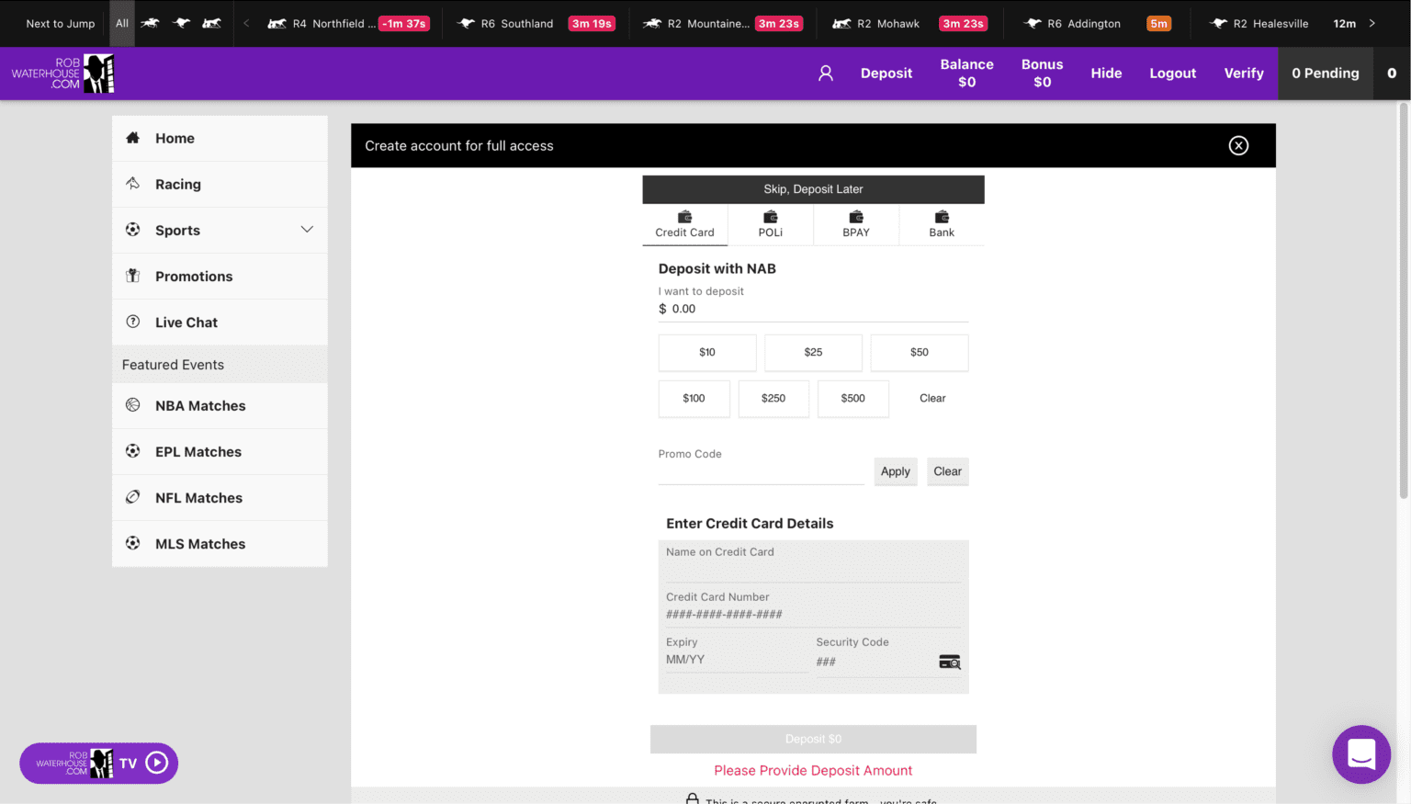1411x804 pixels.
Task: Open R4 Northfield race
Action: [x=348, y=24]
